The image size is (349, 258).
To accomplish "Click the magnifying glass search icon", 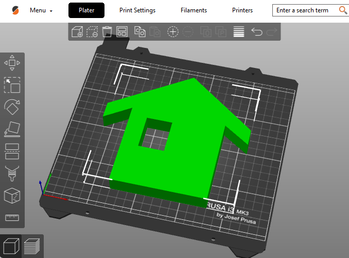I will [343, 10].
